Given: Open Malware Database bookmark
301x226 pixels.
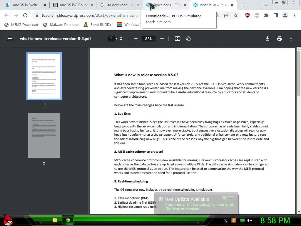Looking at the screenshot, I should [61, 25].
